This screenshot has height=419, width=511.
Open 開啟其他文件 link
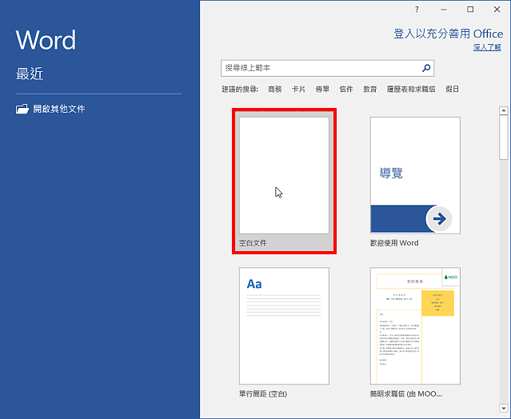point(50,109)
